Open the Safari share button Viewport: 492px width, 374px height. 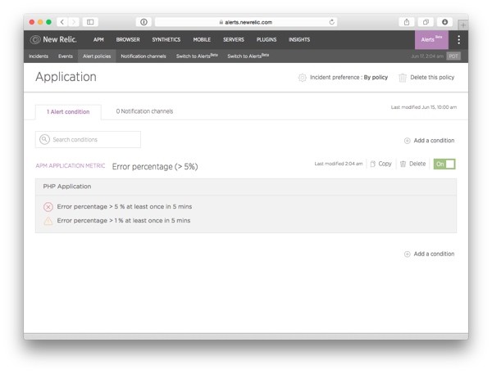click(x=407, y=22)
